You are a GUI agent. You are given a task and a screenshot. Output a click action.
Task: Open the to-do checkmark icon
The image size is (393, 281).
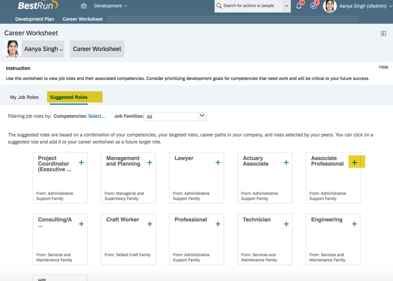click(x=313, y=6)
